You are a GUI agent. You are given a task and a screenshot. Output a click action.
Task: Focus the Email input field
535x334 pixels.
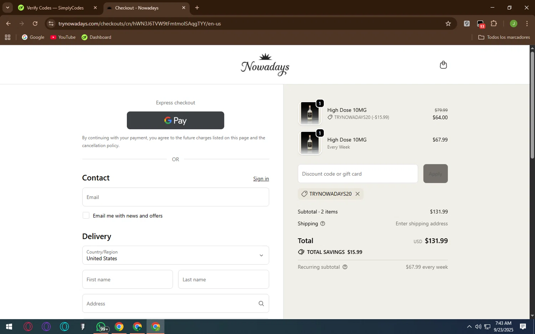click(175, 197)
